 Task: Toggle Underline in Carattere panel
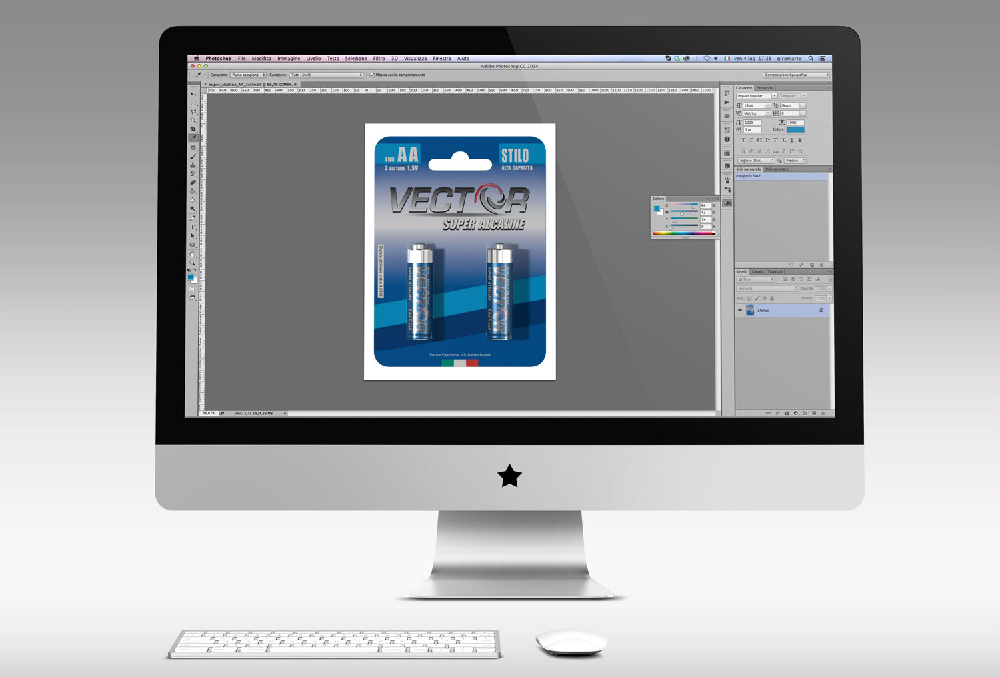[x=792, y=140]
